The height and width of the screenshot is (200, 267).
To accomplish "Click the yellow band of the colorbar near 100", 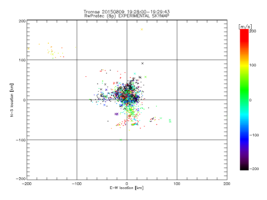I will (244, 65).
